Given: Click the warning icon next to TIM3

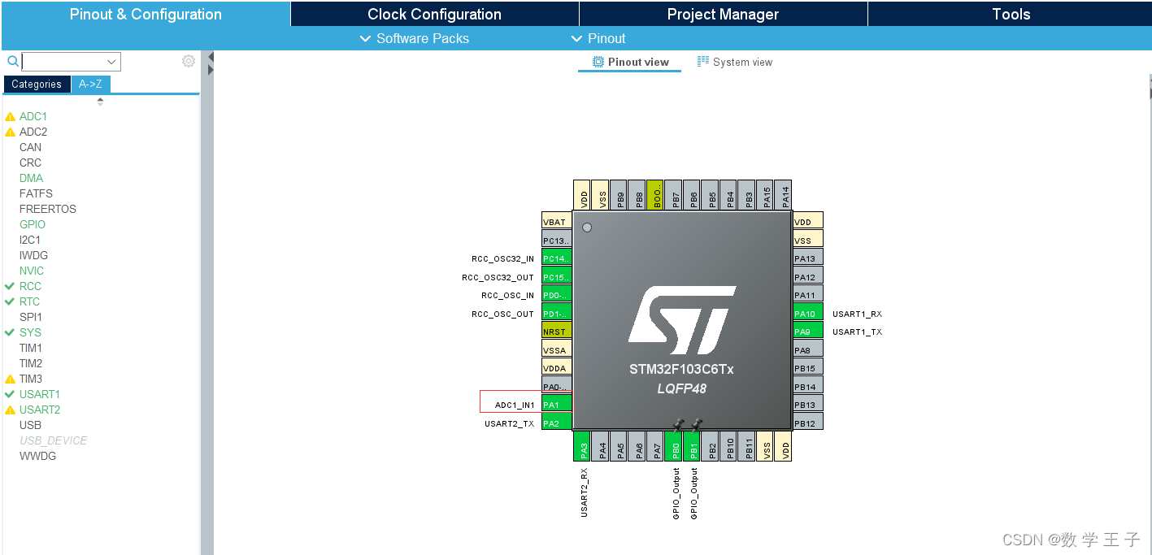Looking at the screenshot, I should (10, 378).
